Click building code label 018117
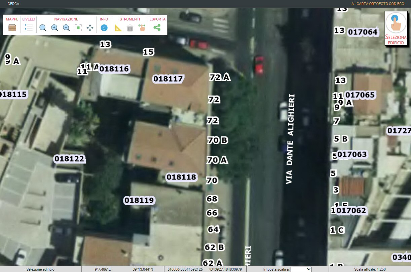 [168, 79]
